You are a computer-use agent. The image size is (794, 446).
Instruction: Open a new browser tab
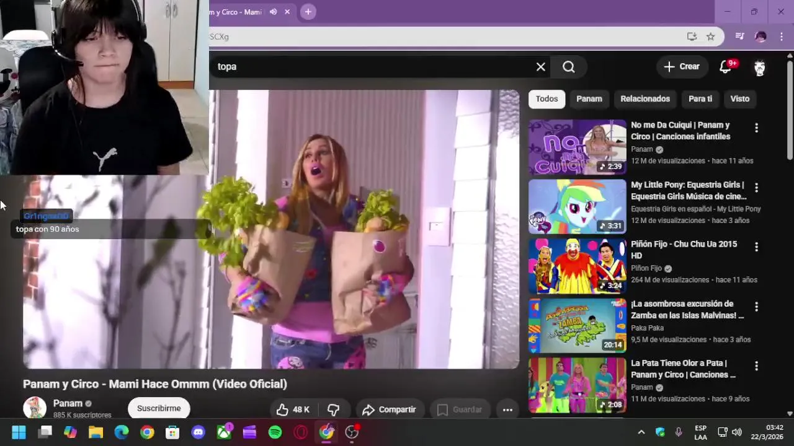[x=308, y=12]
